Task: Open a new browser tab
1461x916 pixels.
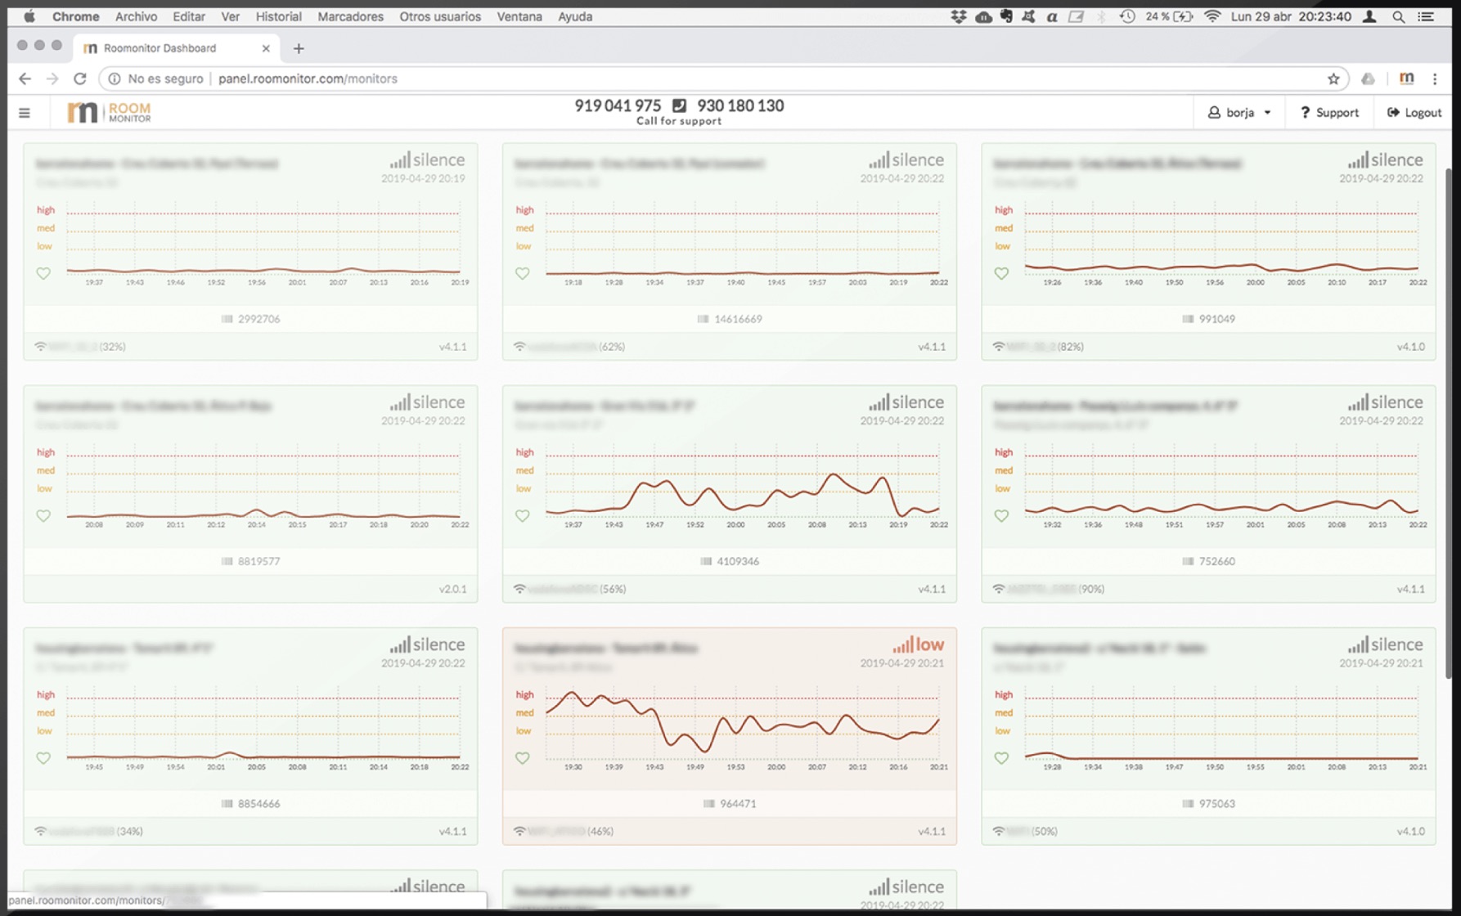Action: [299, 48]
